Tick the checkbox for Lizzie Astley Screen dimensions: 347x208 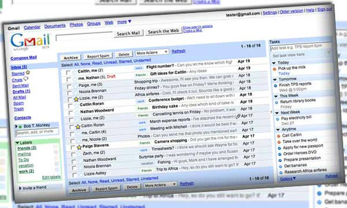(75, 175)
